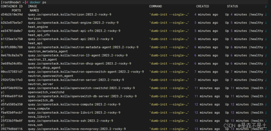Click '4 minutes ago' in horizon row
271x131 pixels.
[206, 14]
